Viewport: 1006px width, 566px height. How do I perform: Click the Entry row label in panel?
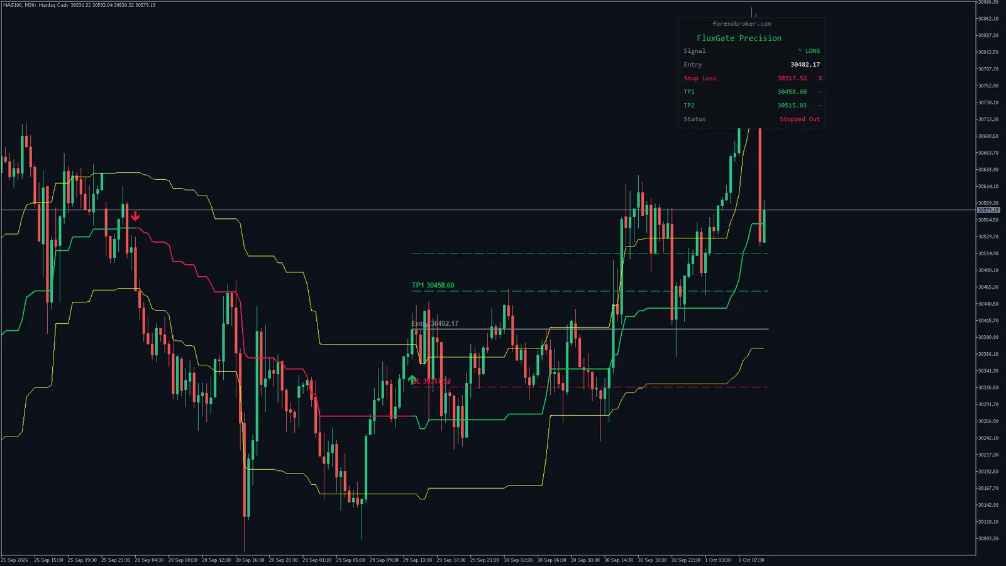tap(693, 65)
